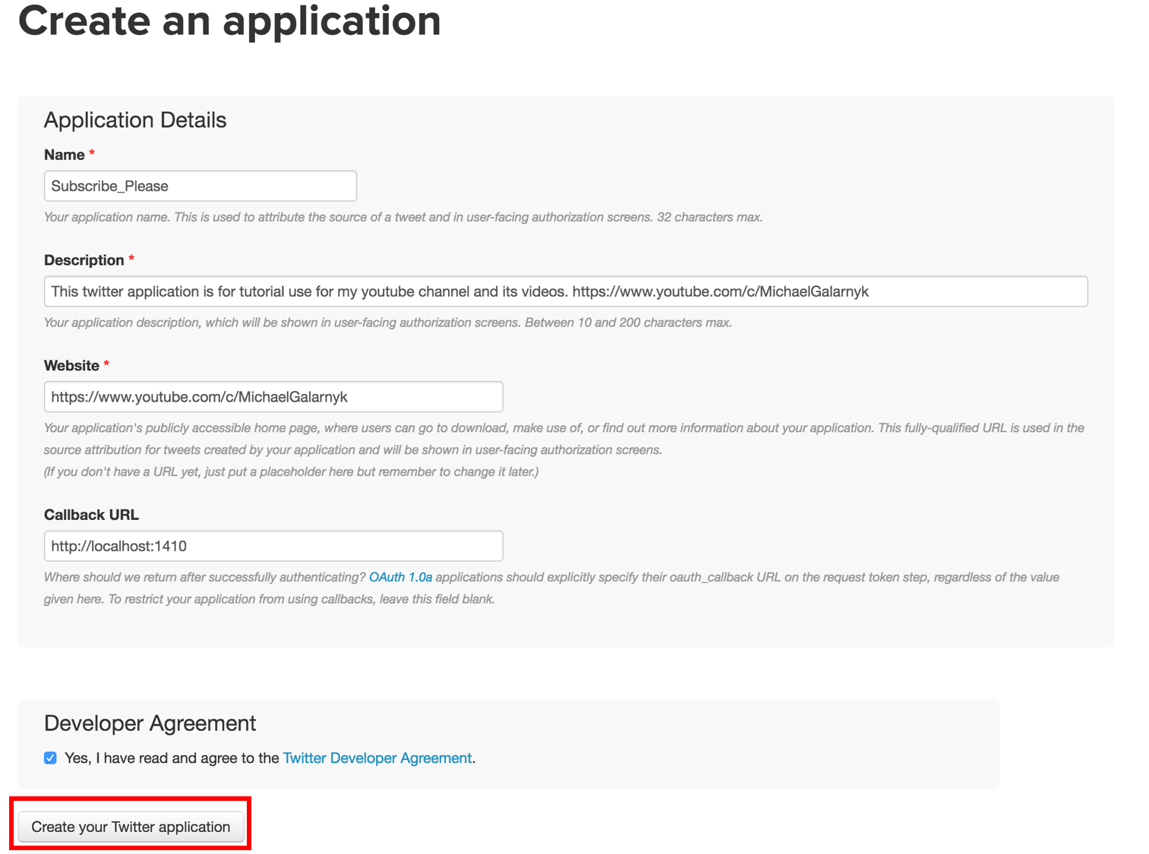This screenshot has width=1149, height=854.
Task: Click the 'Application Details' section heading
Action: [x=135, y=120]
